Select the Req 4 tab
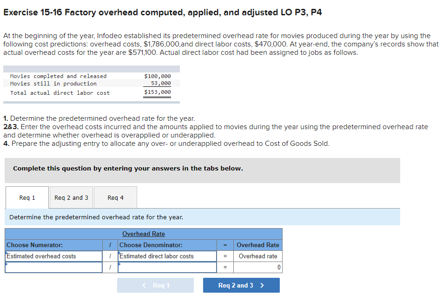 pyautogui.click(x=115, y=197)
